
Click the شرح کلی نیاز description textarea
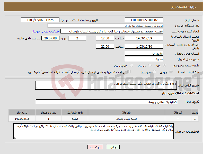(x=106, y=85)
